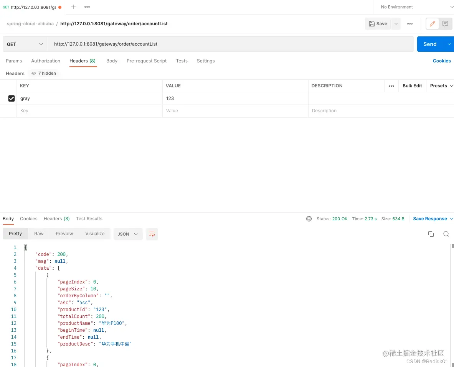Click the Status: 200 OK text
454x367 pixels.
pyautogui.click(x=332, y=219)
